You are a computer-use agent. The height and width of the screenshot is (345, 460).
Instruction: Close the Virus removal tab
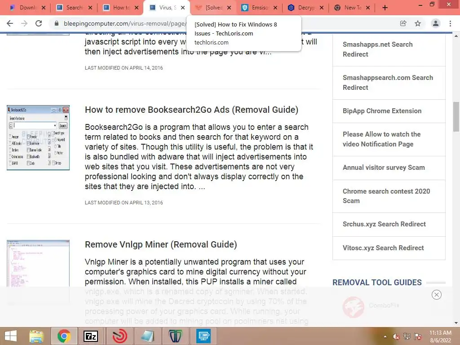183,8
